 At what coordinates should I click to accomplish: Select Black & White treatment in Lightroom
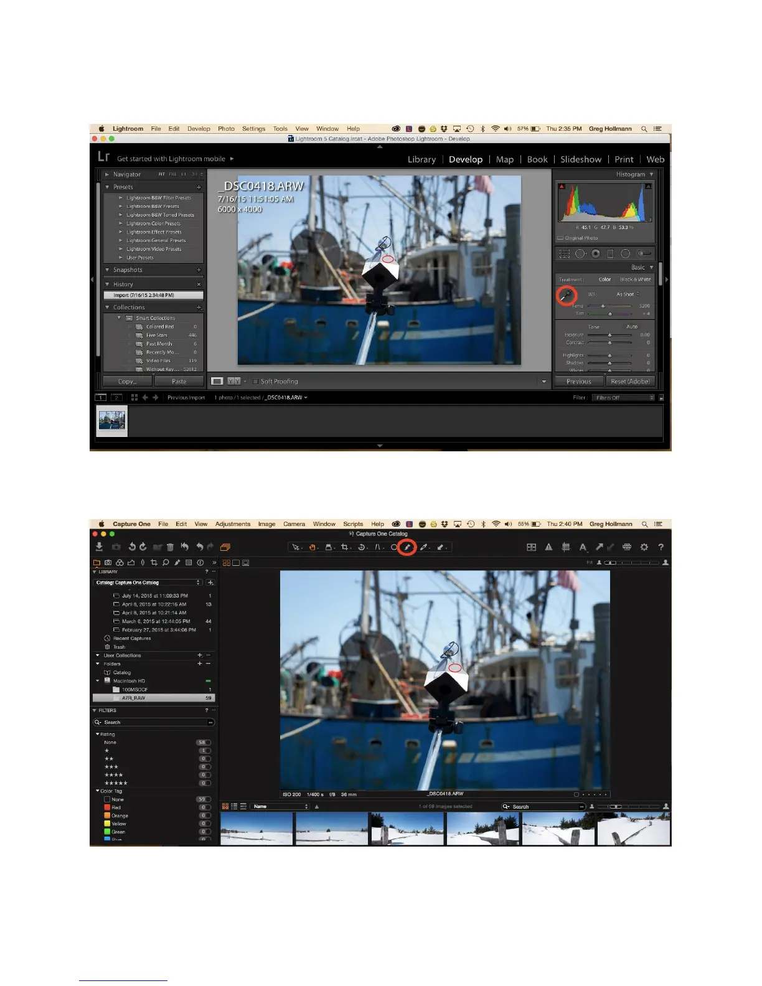635,279
